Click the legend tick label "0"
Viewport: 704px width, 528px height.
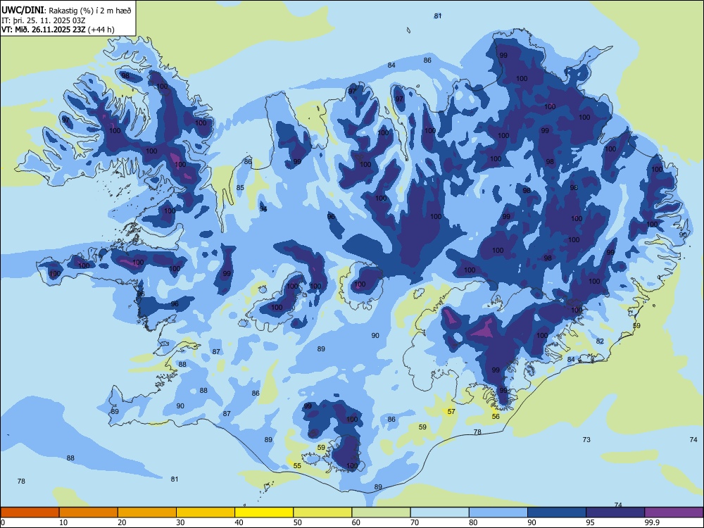click(3, 522)
